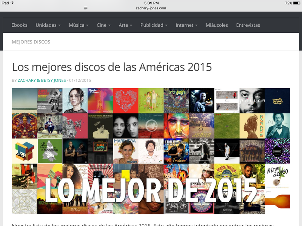Viewport: 302px width, 226px height.
Task: Tap the Los Hijos de la Montaña cover
Action: [50, 151]
